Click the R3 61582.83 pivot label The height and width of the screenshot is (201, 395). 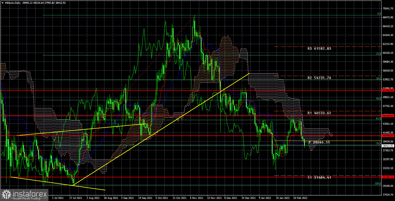[319, 49]
